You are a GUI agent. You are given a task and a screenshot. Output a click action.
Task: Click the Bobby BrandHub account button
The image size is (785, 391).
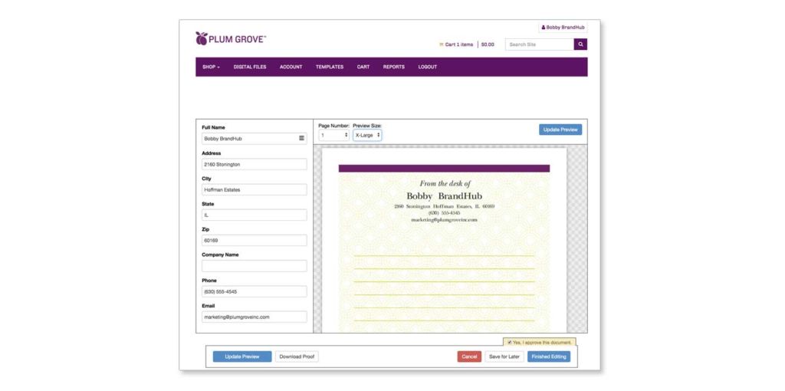point(563,28)
